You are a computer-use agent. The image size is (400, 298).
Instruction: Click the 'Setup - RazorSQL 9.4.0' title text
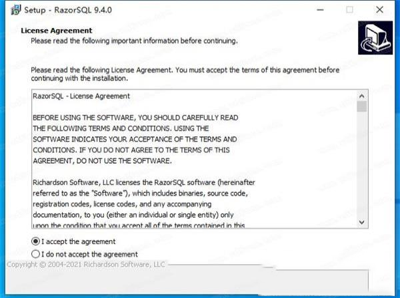[x=68, y=10]
